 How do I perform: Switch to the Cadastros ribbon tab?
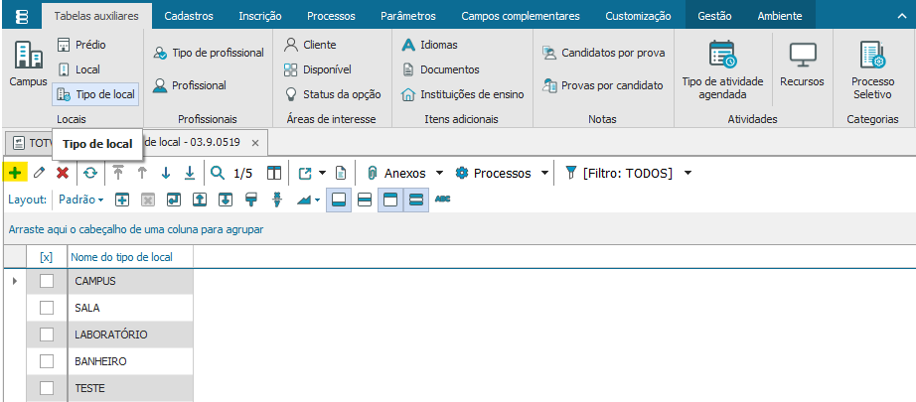click(x=188, y=16)
